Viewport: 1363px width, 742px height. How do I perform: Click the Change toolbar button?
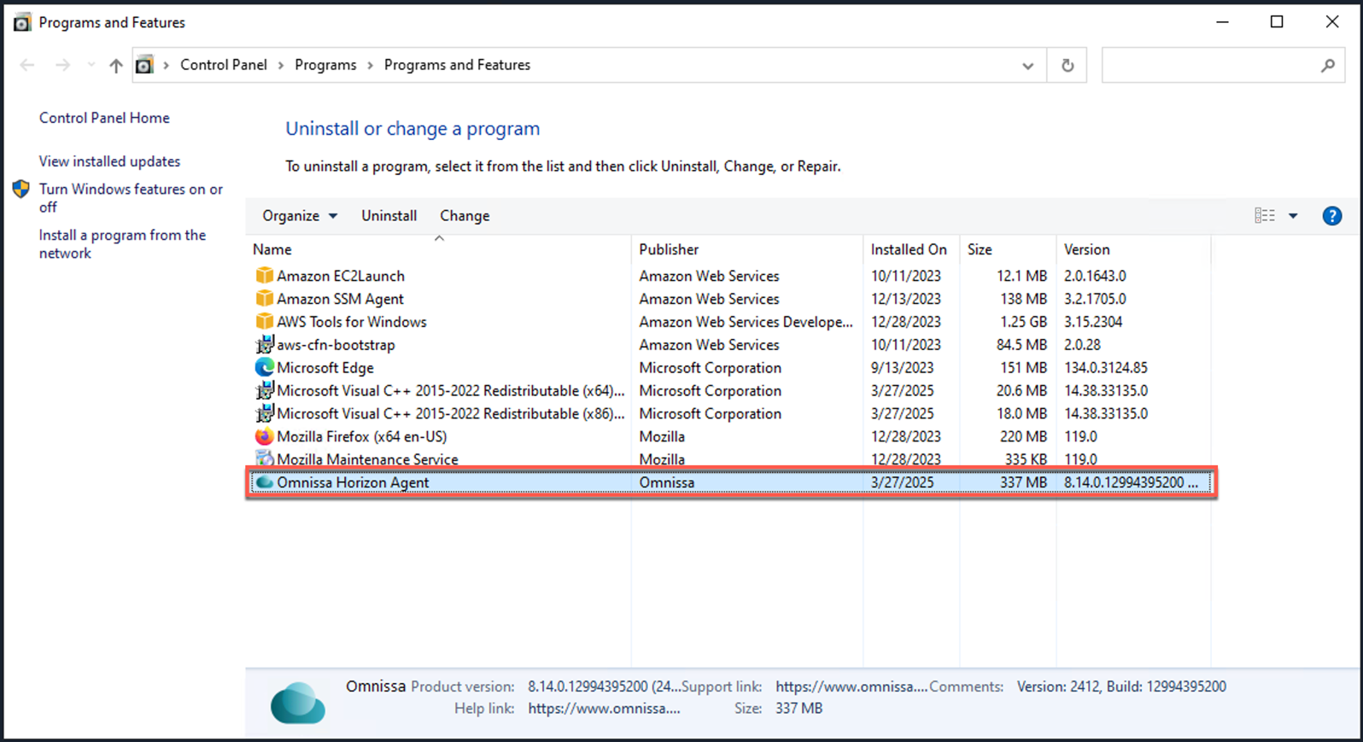tap(465, 216)
